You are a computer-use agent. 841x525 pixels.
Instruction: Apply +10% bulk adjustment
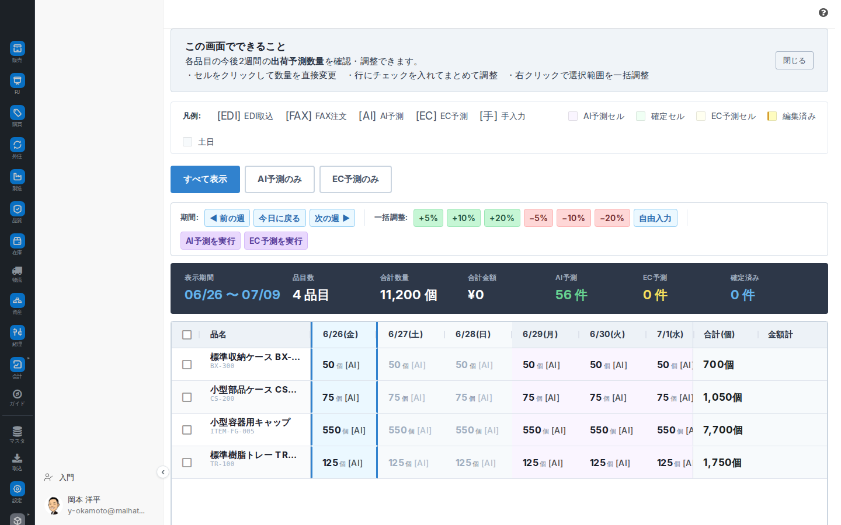tap(464, 218)
